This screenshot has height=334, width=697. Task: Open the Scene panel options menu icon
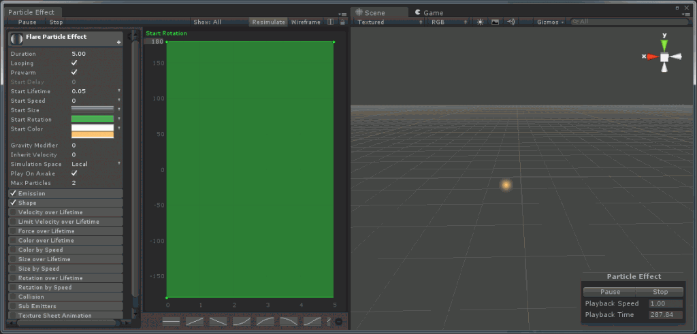tap(685, 14)
